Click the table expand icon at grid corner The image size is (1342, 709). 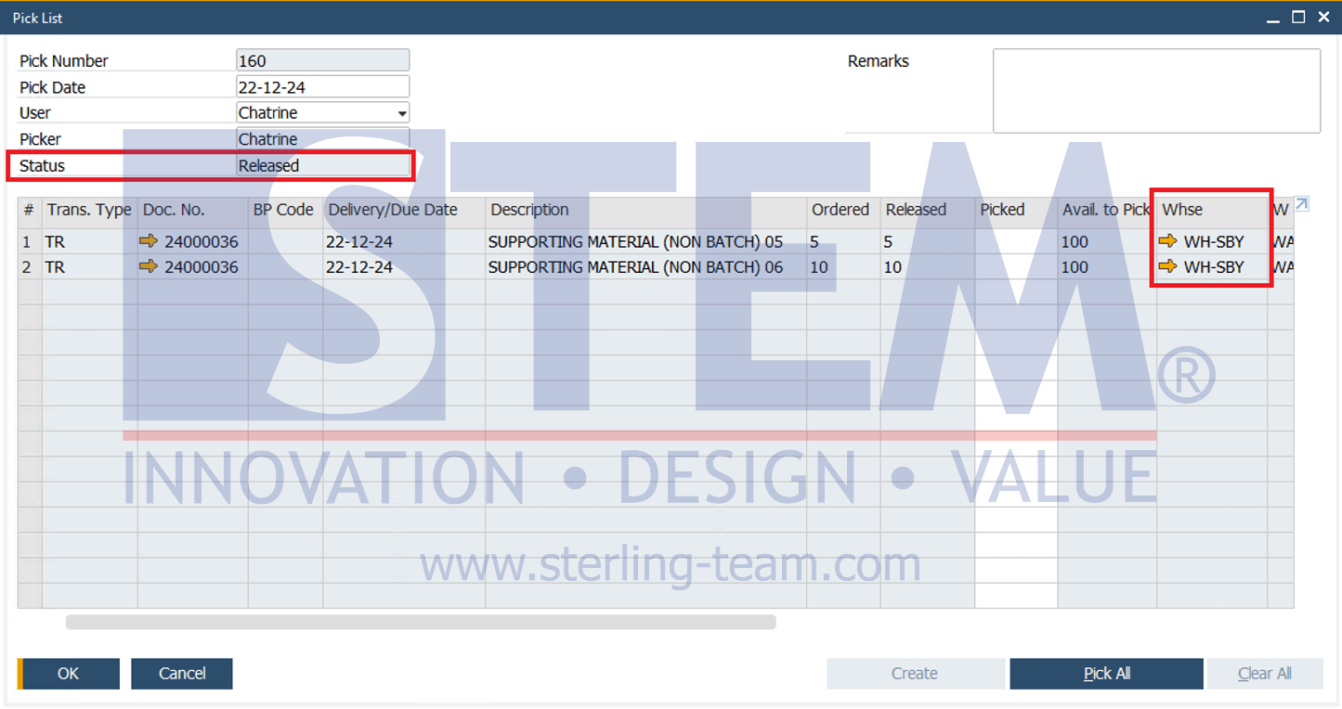(1302, 204)
